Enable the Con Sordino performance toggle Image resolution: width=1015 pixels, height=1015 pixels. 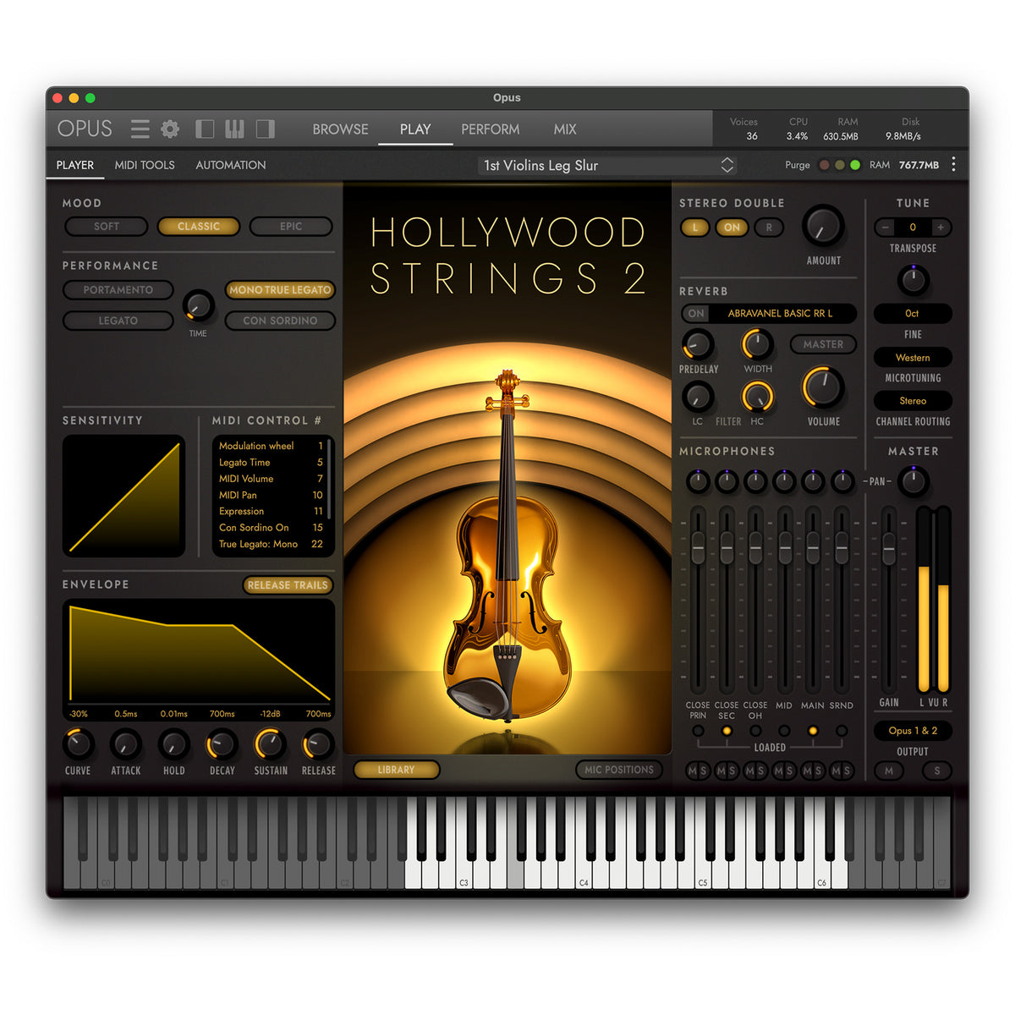pyautogui.click(x=280, y=321)
